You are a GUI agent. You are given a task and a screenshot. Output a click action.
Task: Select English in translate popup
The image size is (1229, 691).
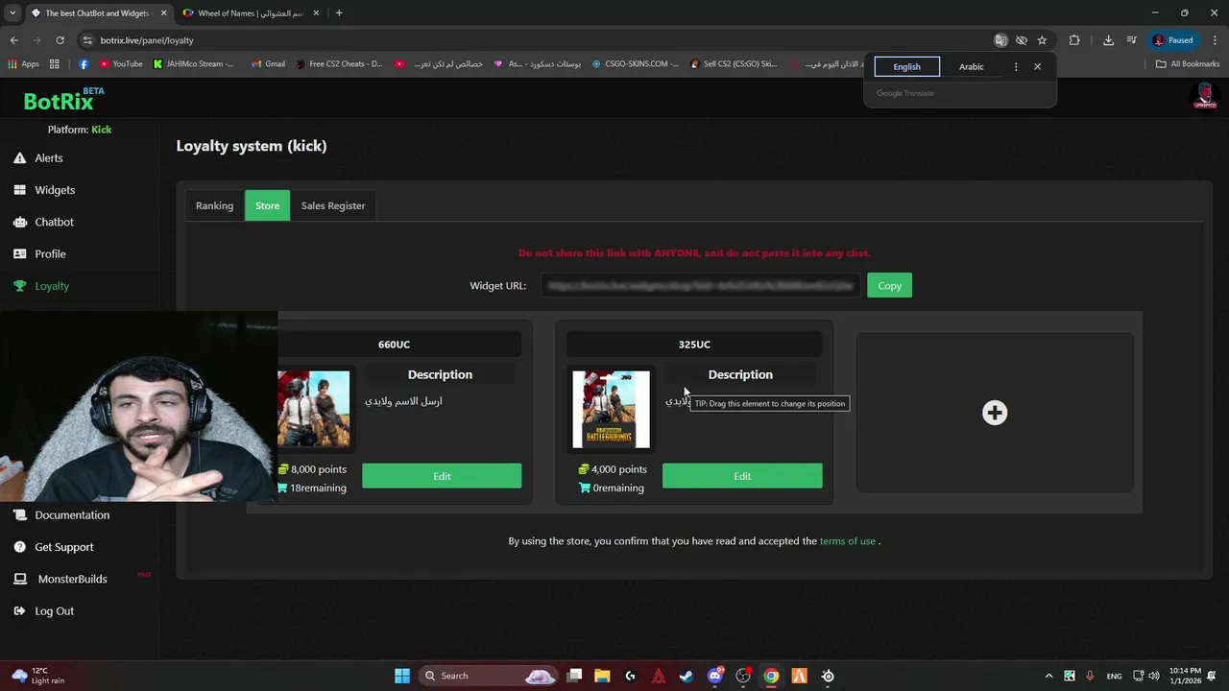(906, 67)
